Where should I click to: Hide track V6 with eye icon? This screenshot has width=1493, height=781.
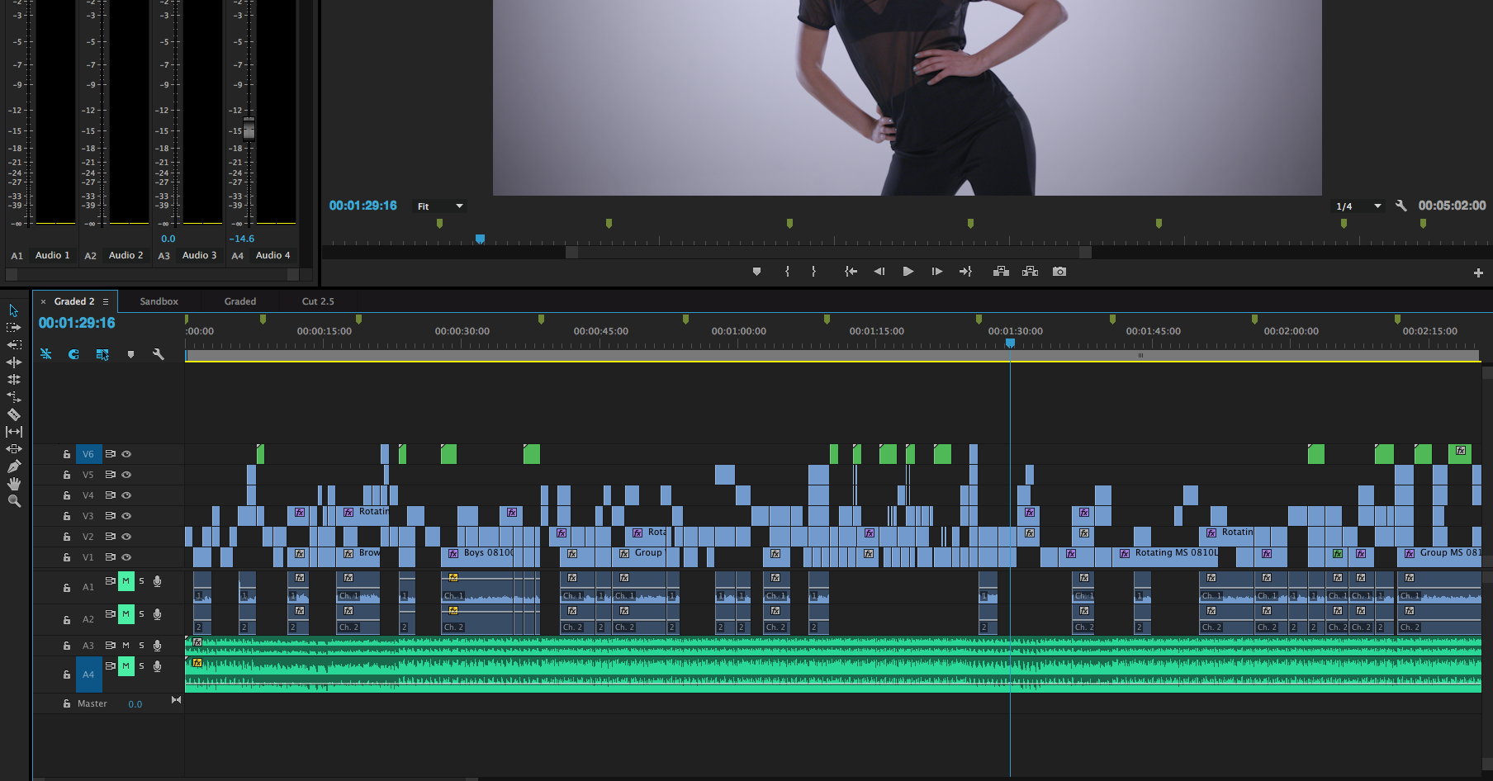point(126,454)
